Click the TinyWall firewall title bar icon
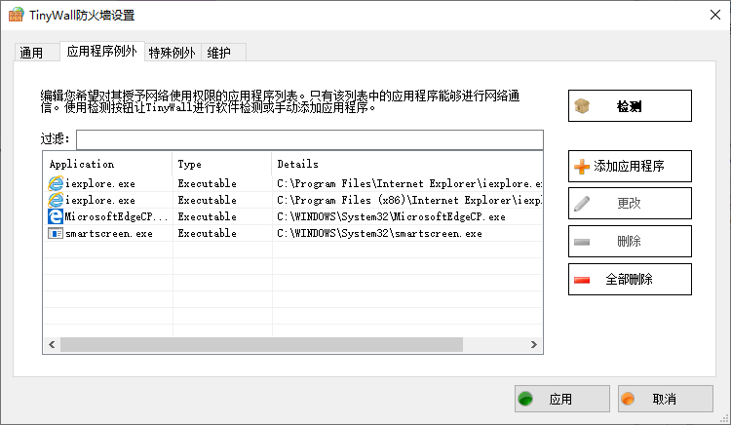Image resolution: width=731 pixels, height=425 pixels. tap(16, 15)
